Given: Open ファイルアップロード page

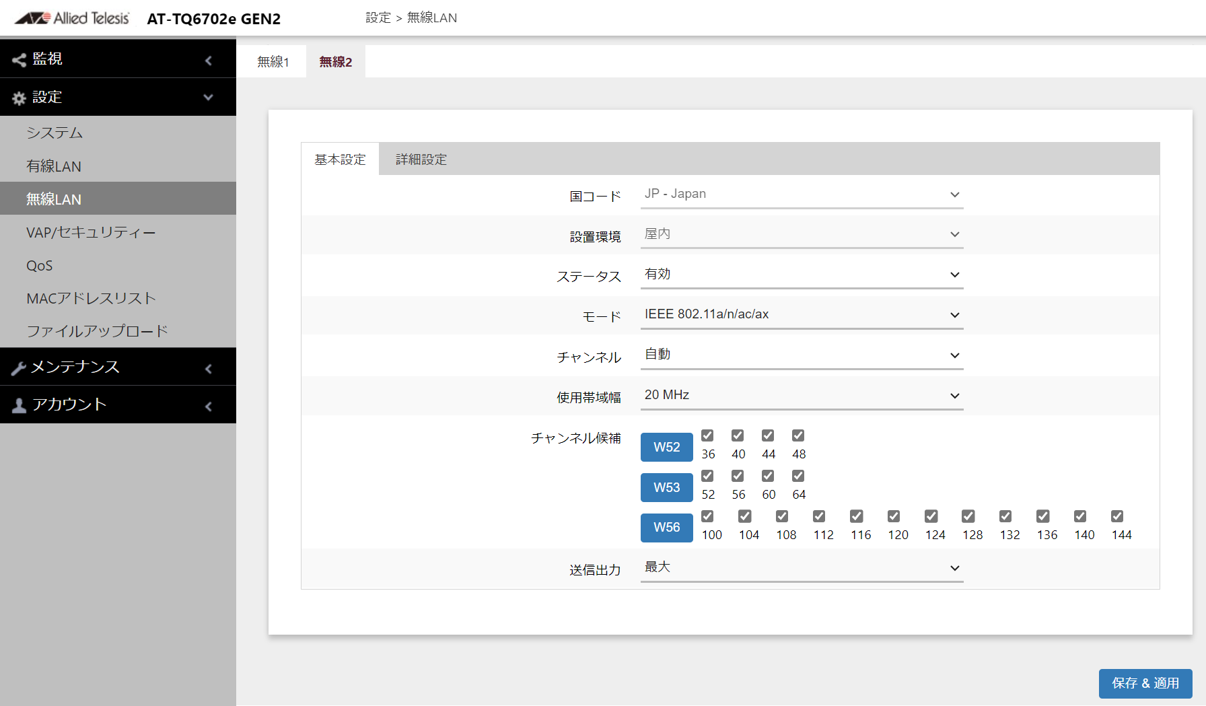Looking at the screenshot, I should [118, 331].
